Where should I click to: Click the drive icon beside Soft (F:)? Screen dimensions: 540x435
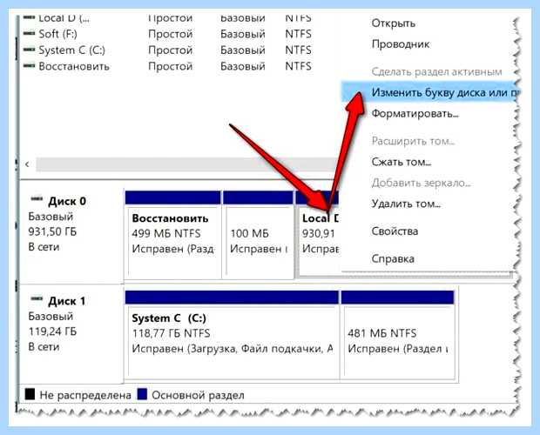(30, 33)
